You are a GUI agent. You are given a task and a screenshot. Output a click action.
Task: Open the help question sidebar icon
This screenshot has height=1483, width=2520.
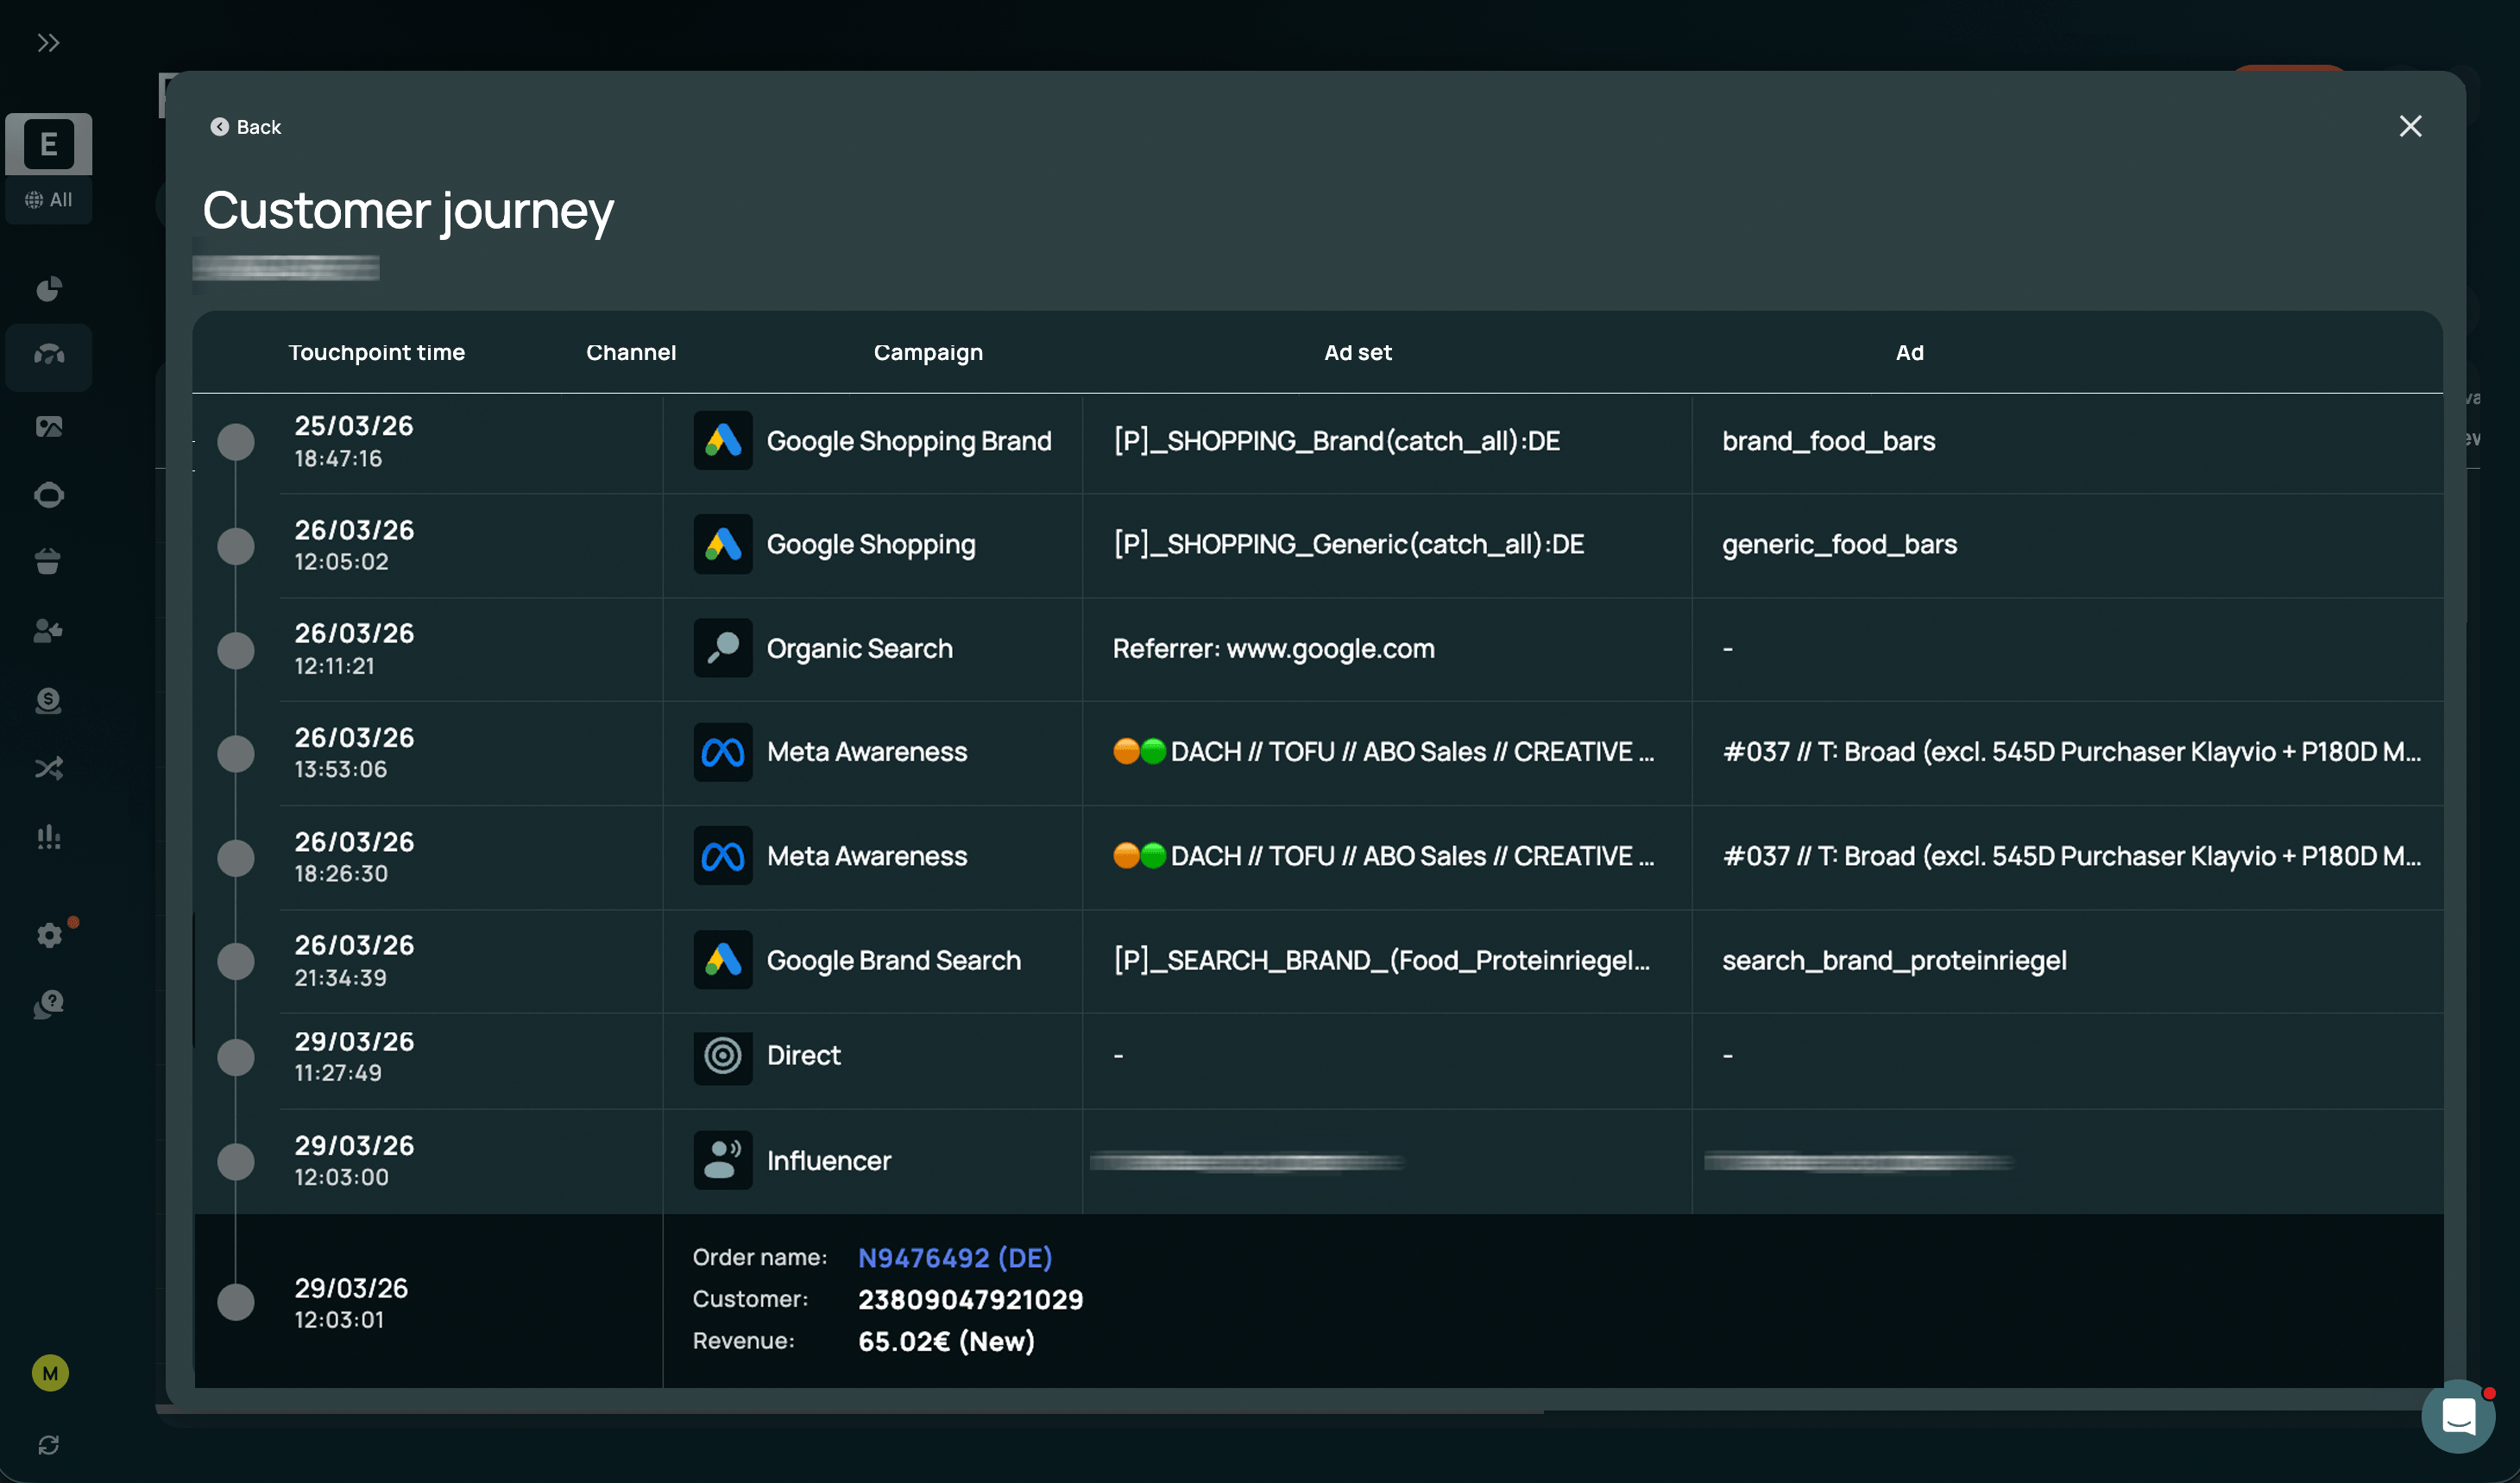coord(48,1004)
